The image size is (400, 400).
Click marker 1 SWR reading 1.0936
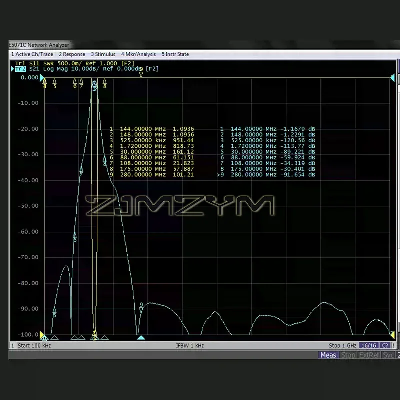click(x=183, y=129)
